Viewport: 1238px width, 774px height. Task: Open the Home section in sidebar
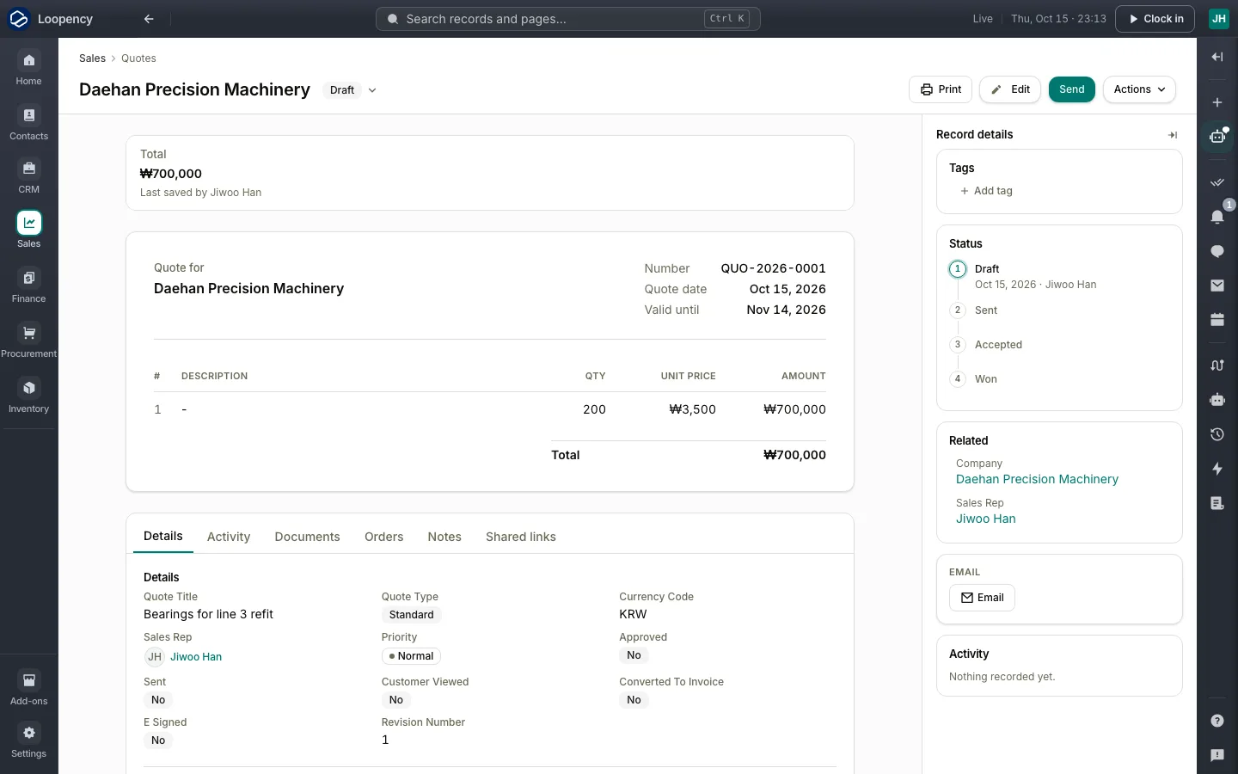[28, 68]
